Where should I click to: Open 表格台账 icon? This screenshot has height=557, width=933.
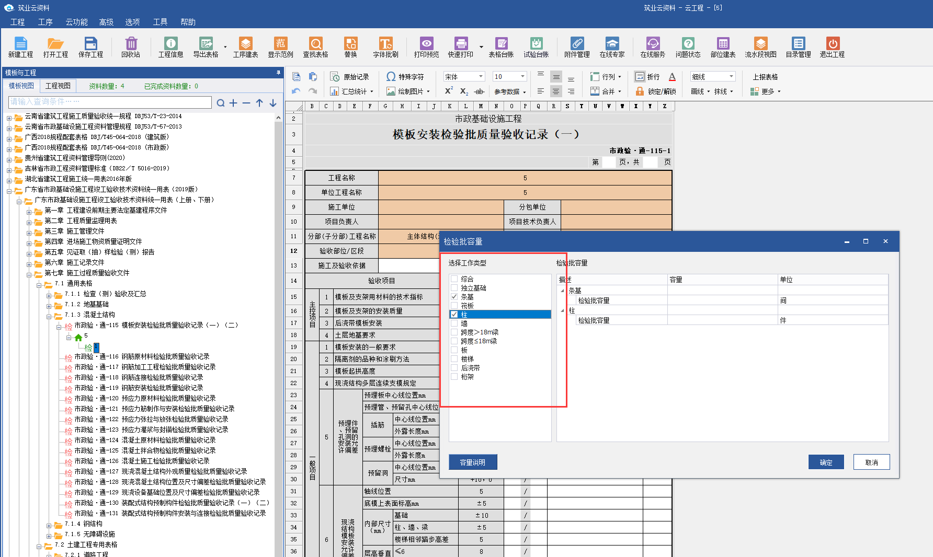501,47
